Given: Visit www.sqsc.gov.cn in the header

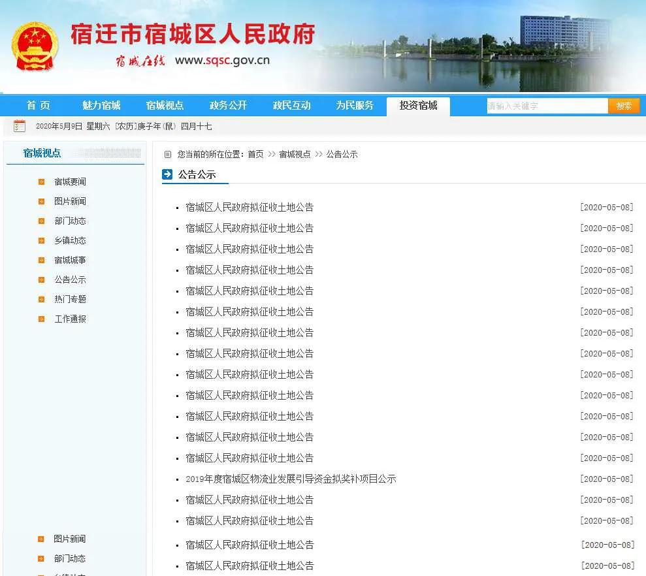Looking at the screenshot, I should (222, 61).
